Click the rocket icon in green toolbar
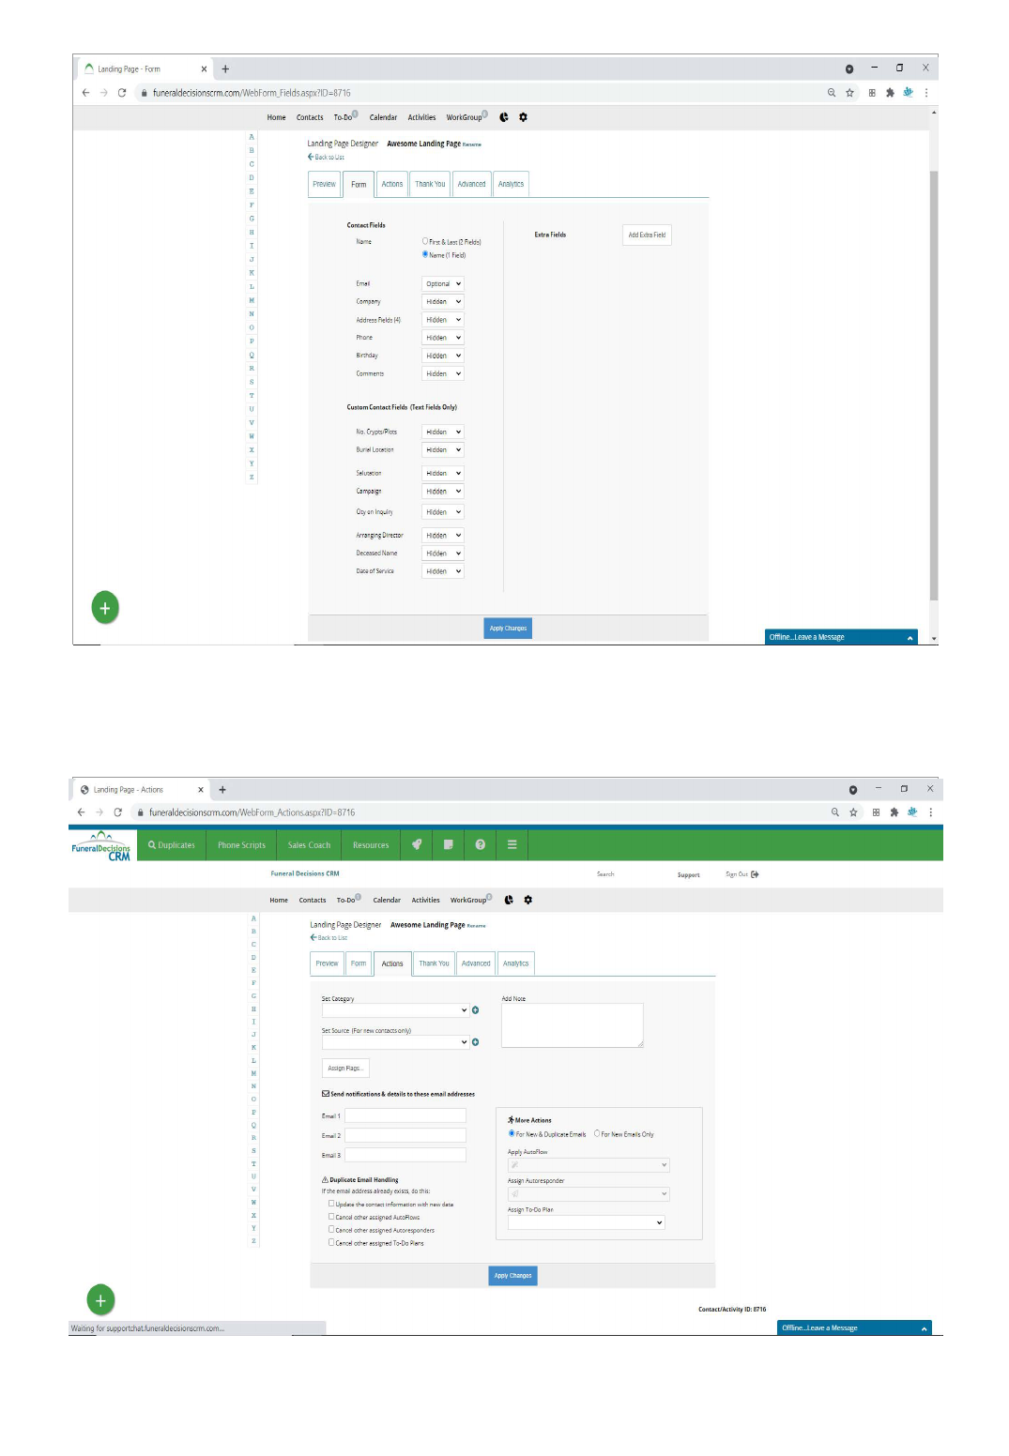 [417, 844]
